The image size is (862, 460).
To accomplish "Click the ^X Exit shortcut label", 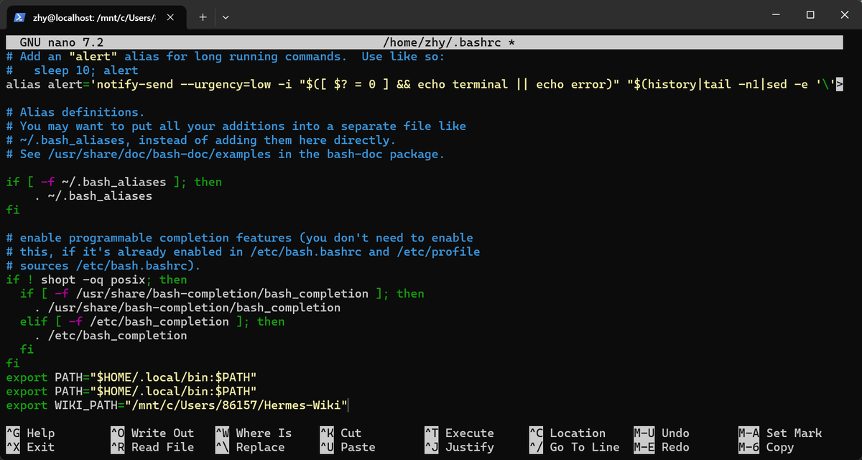I will [x=30, y=447].
